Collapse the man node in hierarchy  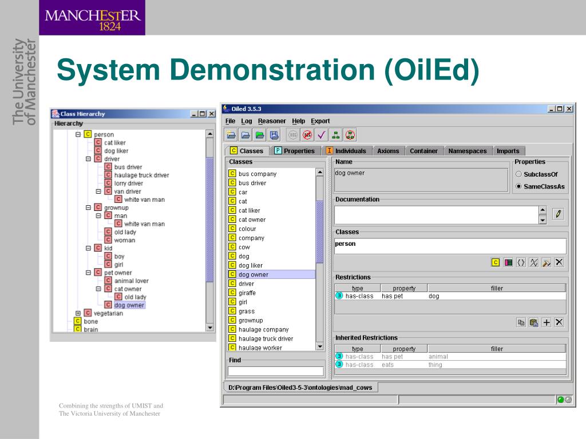(98, 215)
